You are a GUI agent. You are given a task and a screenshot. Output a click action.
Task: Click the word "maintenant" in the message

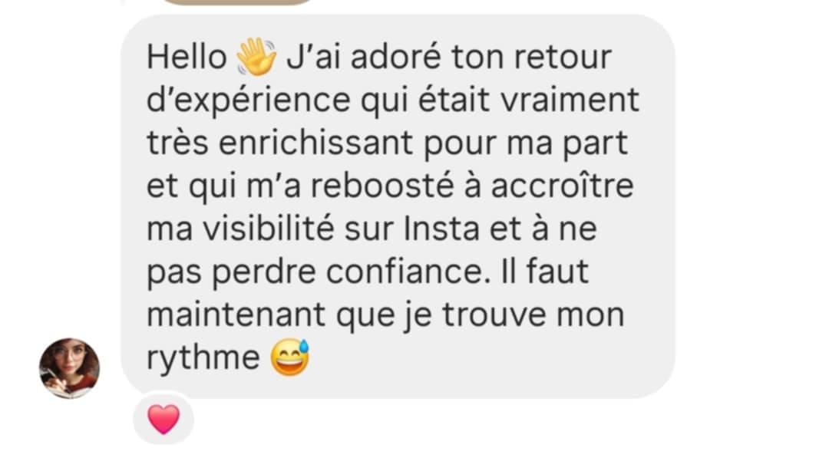(x=236, y=315)
